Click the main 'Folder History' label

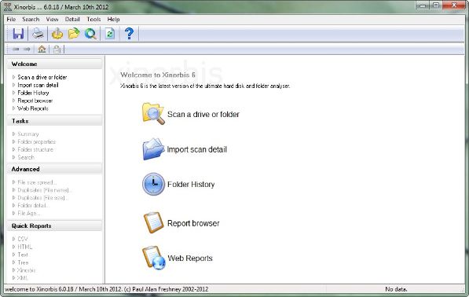tap(191, 185)
